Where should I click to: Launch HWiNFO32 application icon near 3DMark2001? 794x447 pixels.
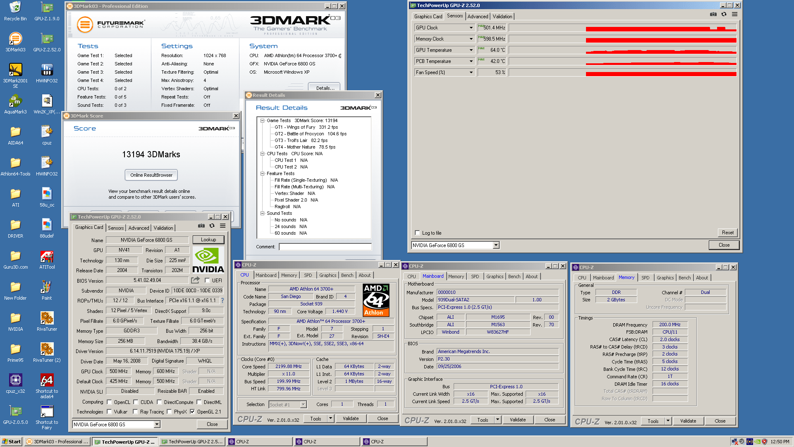(47, 73)
